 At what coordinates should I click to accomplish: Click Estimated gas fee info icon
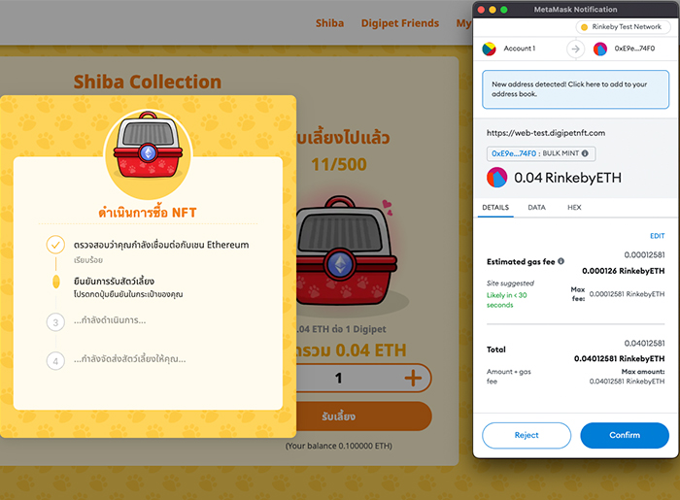(561, 261)
